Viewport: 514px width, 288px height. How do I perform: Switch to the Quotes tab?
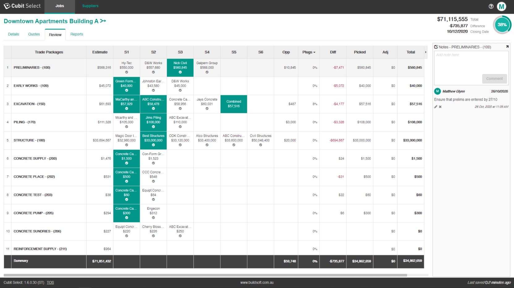[34, 34]
